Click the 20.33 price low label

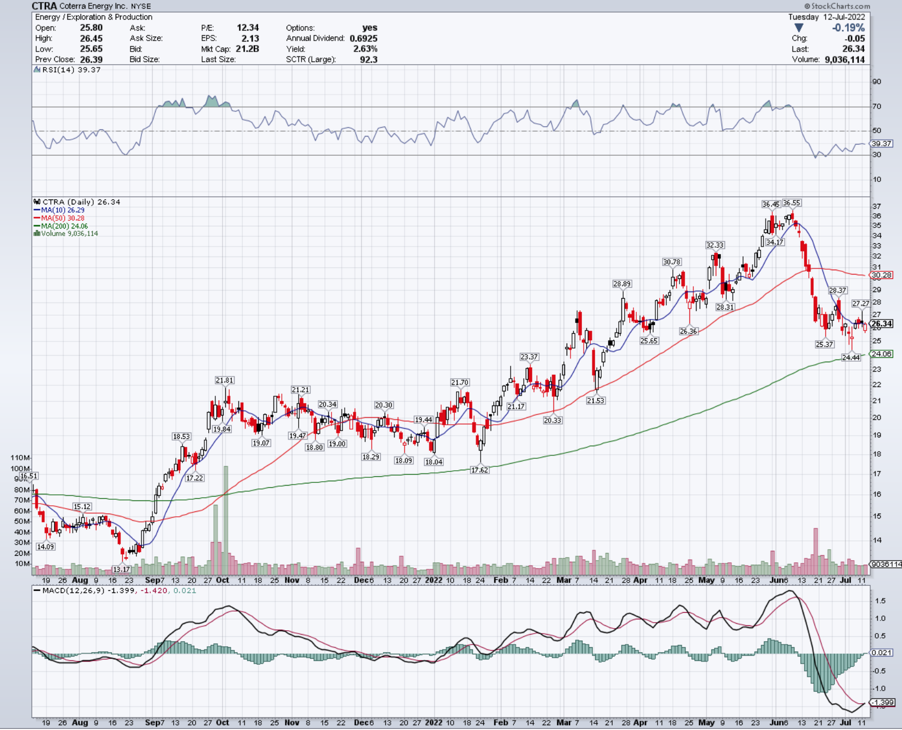[x=552, y=420]
